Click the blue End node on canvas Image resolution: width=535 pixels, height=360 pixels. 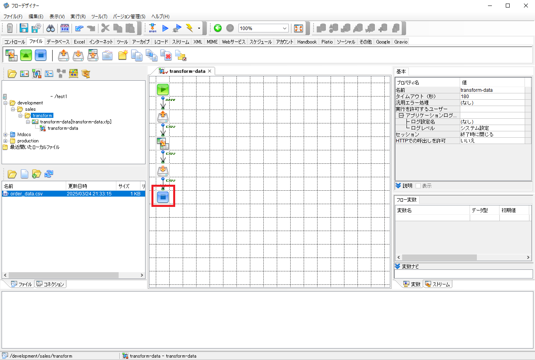(x=163, y=197)
